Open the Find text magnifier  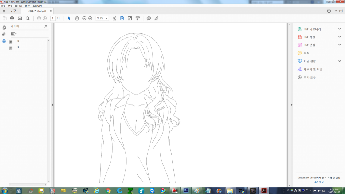[x=27, y=19]
